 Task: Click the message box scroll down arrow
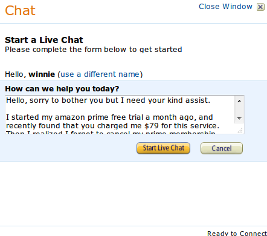(x=239, y=119)
